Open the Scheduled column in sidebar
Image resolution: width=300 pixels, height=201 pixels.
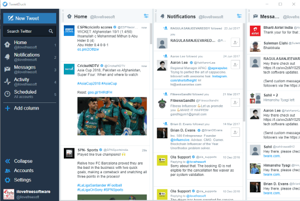pos(29,94)
